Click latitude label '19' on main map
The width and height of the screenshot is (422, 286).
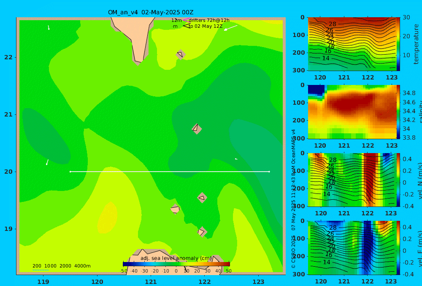8,229
